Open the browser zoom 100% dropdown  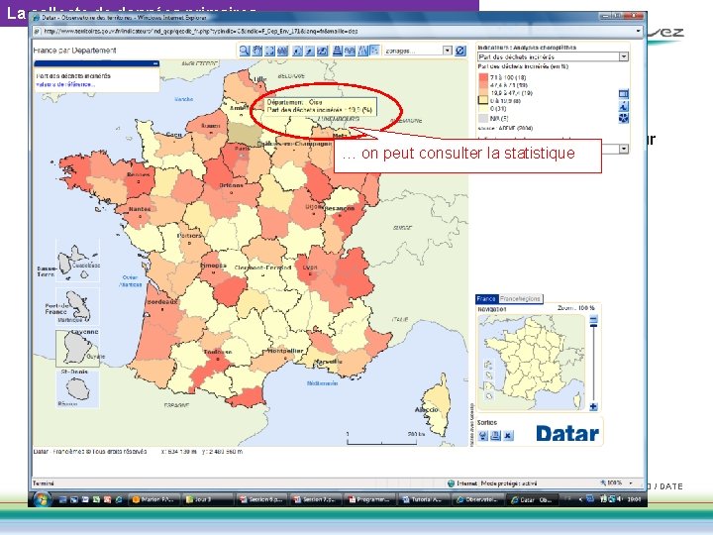point(631,482)
